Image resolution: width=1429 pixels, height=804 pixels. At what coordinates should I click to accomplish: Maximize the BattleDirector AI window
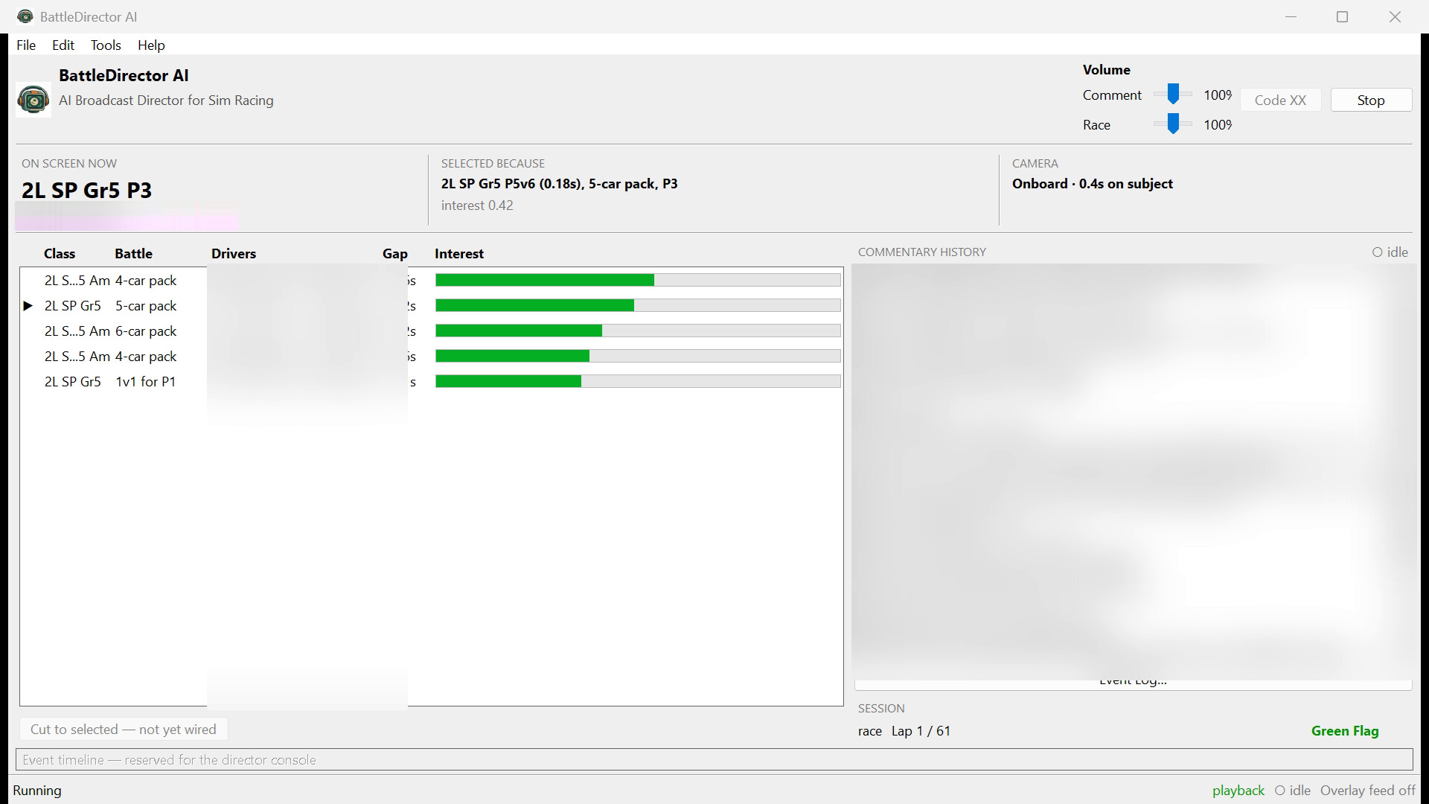pyautogui.click(x=1343, y=16)
